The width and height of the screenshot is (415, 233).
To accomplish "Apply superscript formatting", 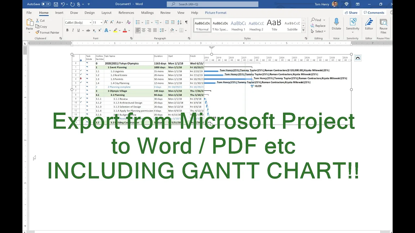I will tap(100, 30).
